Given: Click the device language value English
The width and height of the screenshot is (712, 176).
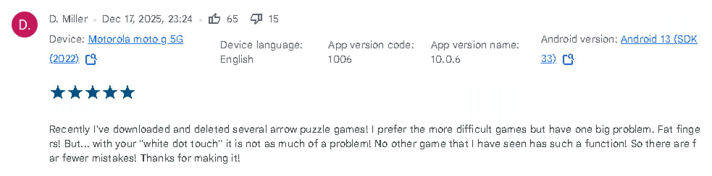Looking at the screenshot, I should coord(236,60).
